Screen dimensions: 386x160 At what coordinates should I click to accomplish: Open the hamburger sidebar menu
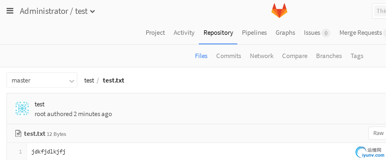coord(10,11)
